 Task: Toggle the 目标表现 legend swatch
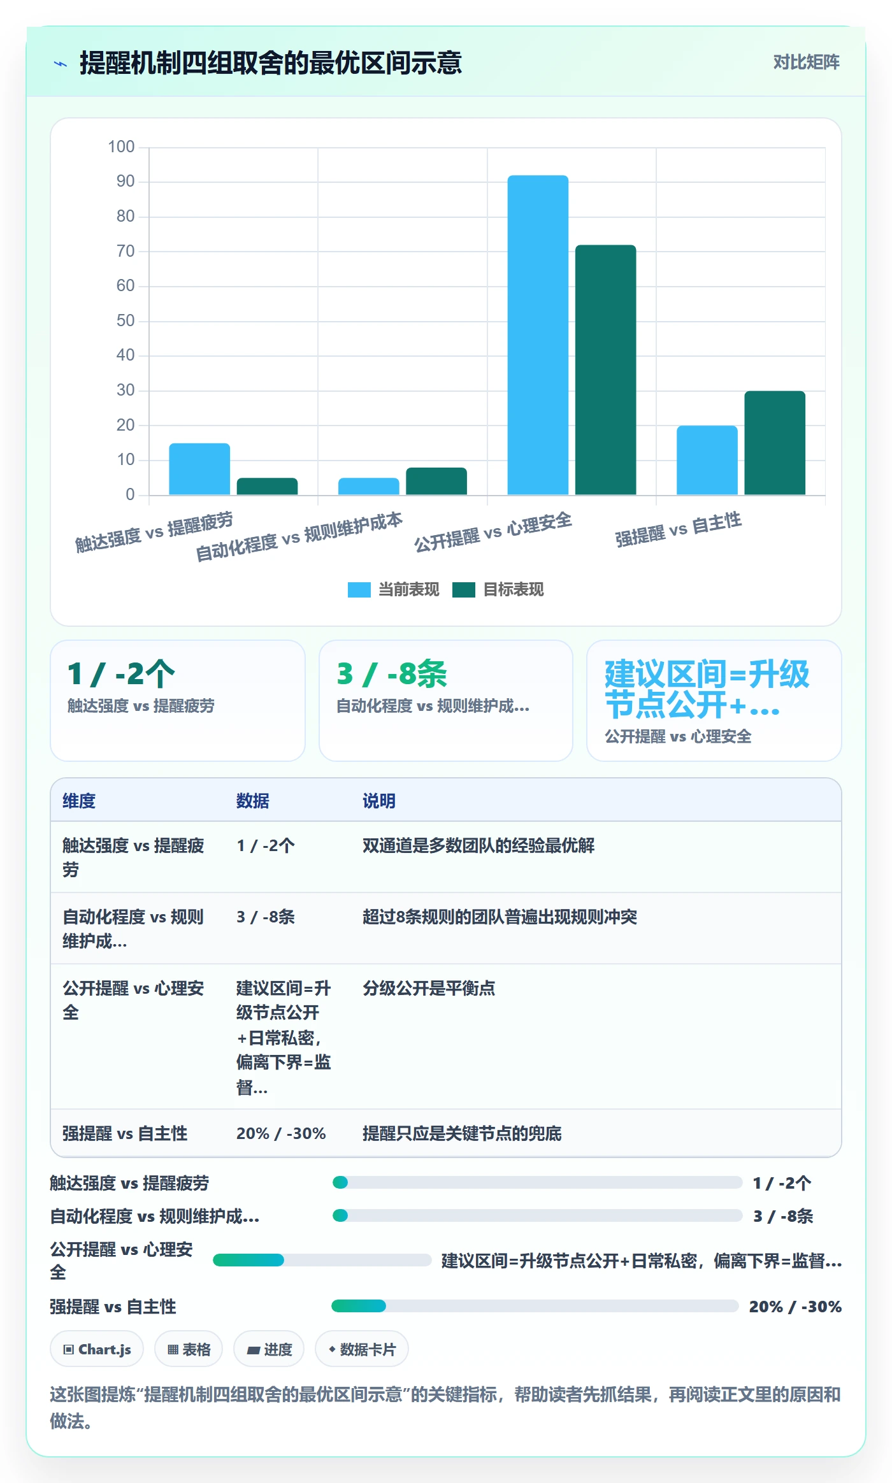coord(463,590)
